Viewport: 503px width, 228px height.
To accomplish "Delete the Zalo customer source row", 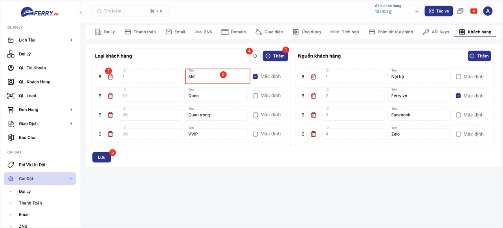I will tap(313, 134).
